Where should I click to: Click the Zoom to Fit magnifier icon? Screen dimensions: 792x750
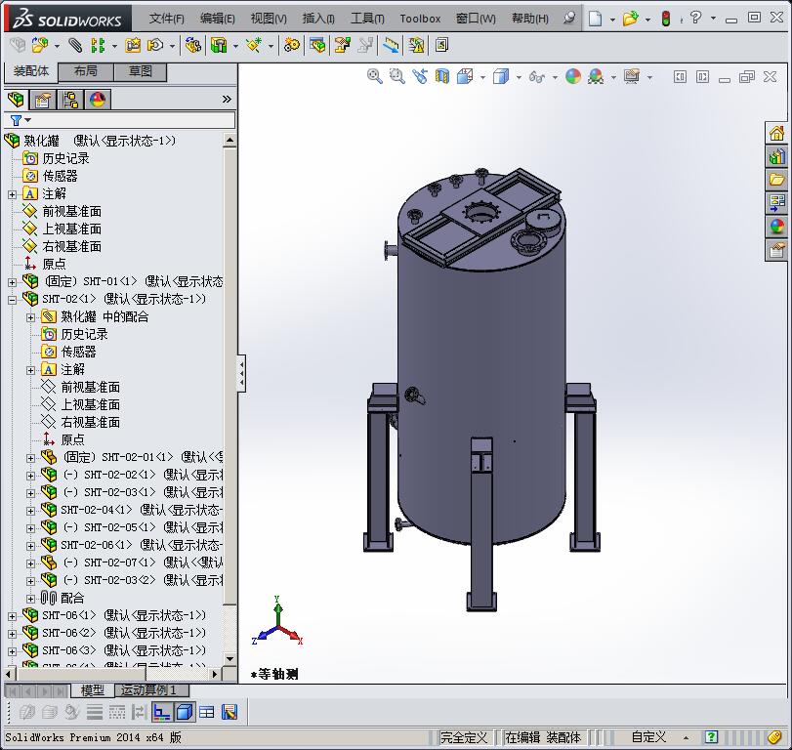point(374,76)
